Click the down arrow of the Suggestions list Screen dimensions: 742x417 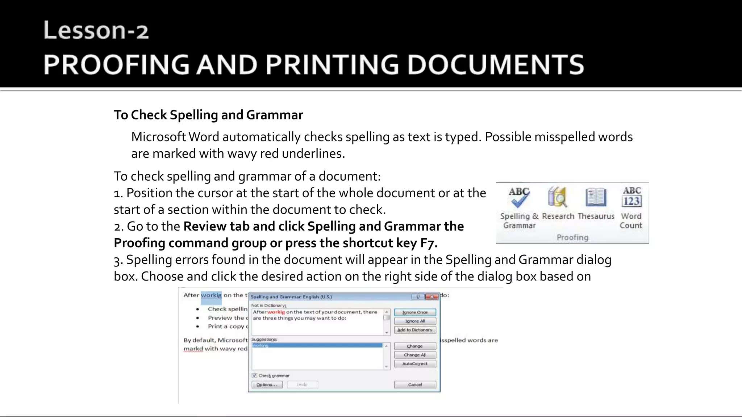click(x=387, y=367)
